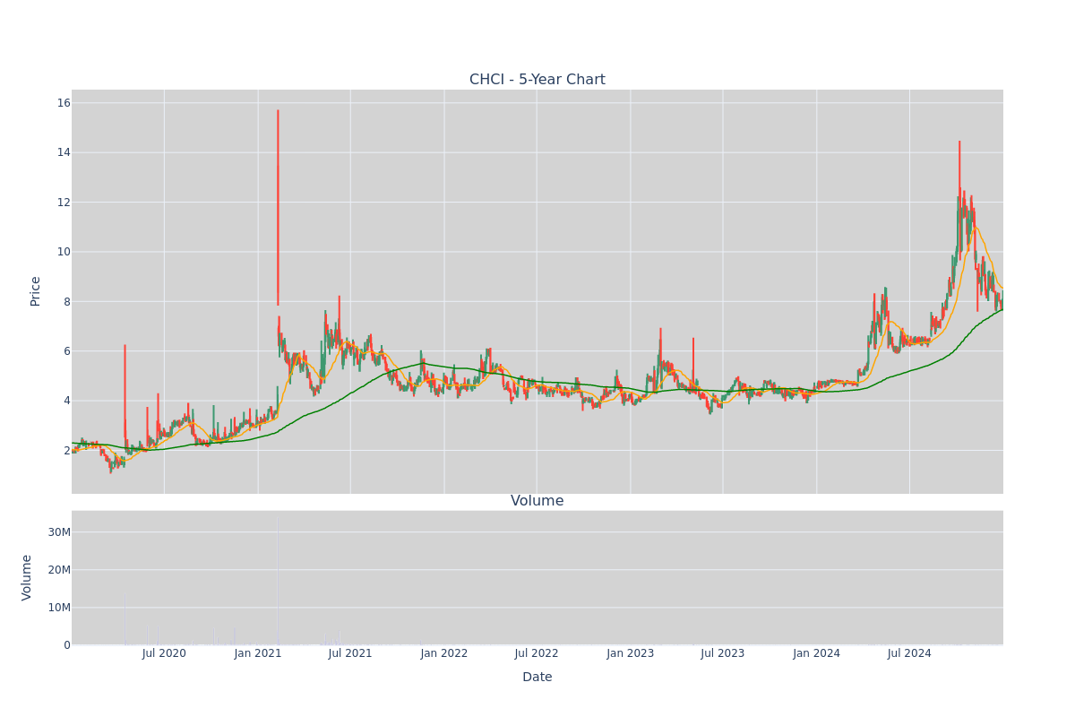Click the 'Jul 2022' x-axis tick label
This screenshot has width=1075, height=717.
pos(537,653)
